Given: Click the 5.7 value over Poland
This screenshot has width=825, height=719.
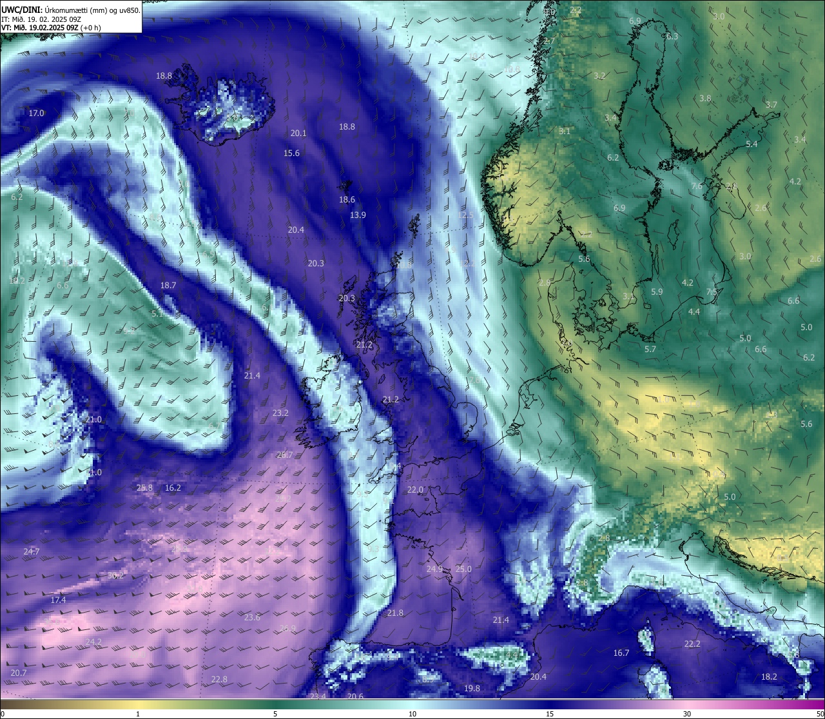Looking at the screenshot, I should (x=650, y=349).
